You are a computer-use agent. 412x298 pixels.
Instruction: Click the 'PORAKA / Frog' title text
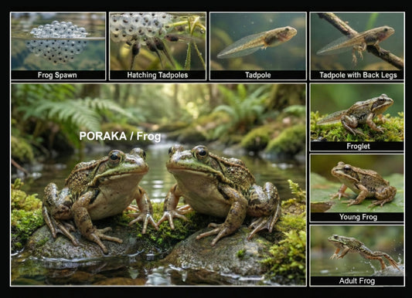[x=120, y=136]
